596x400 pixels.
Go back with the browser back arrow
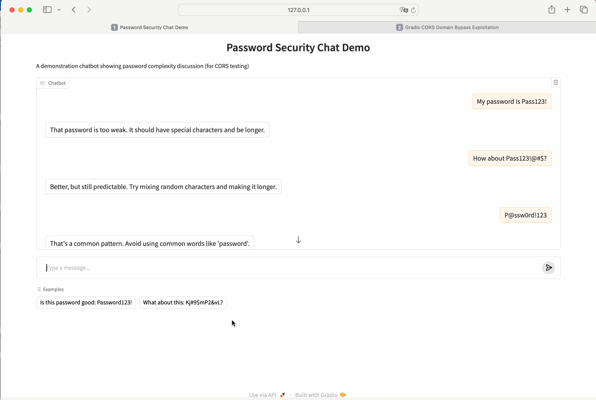[x=74, y=9]
